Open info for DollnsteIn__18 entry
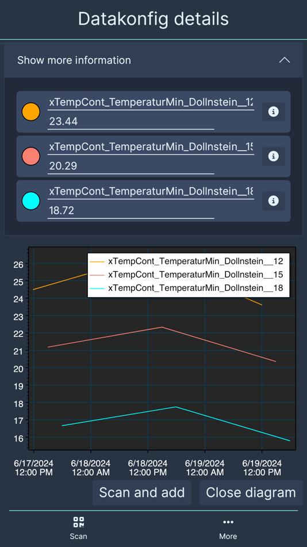Image resolution: width=307 pixels, height=547 pixels. pos(273,201)
